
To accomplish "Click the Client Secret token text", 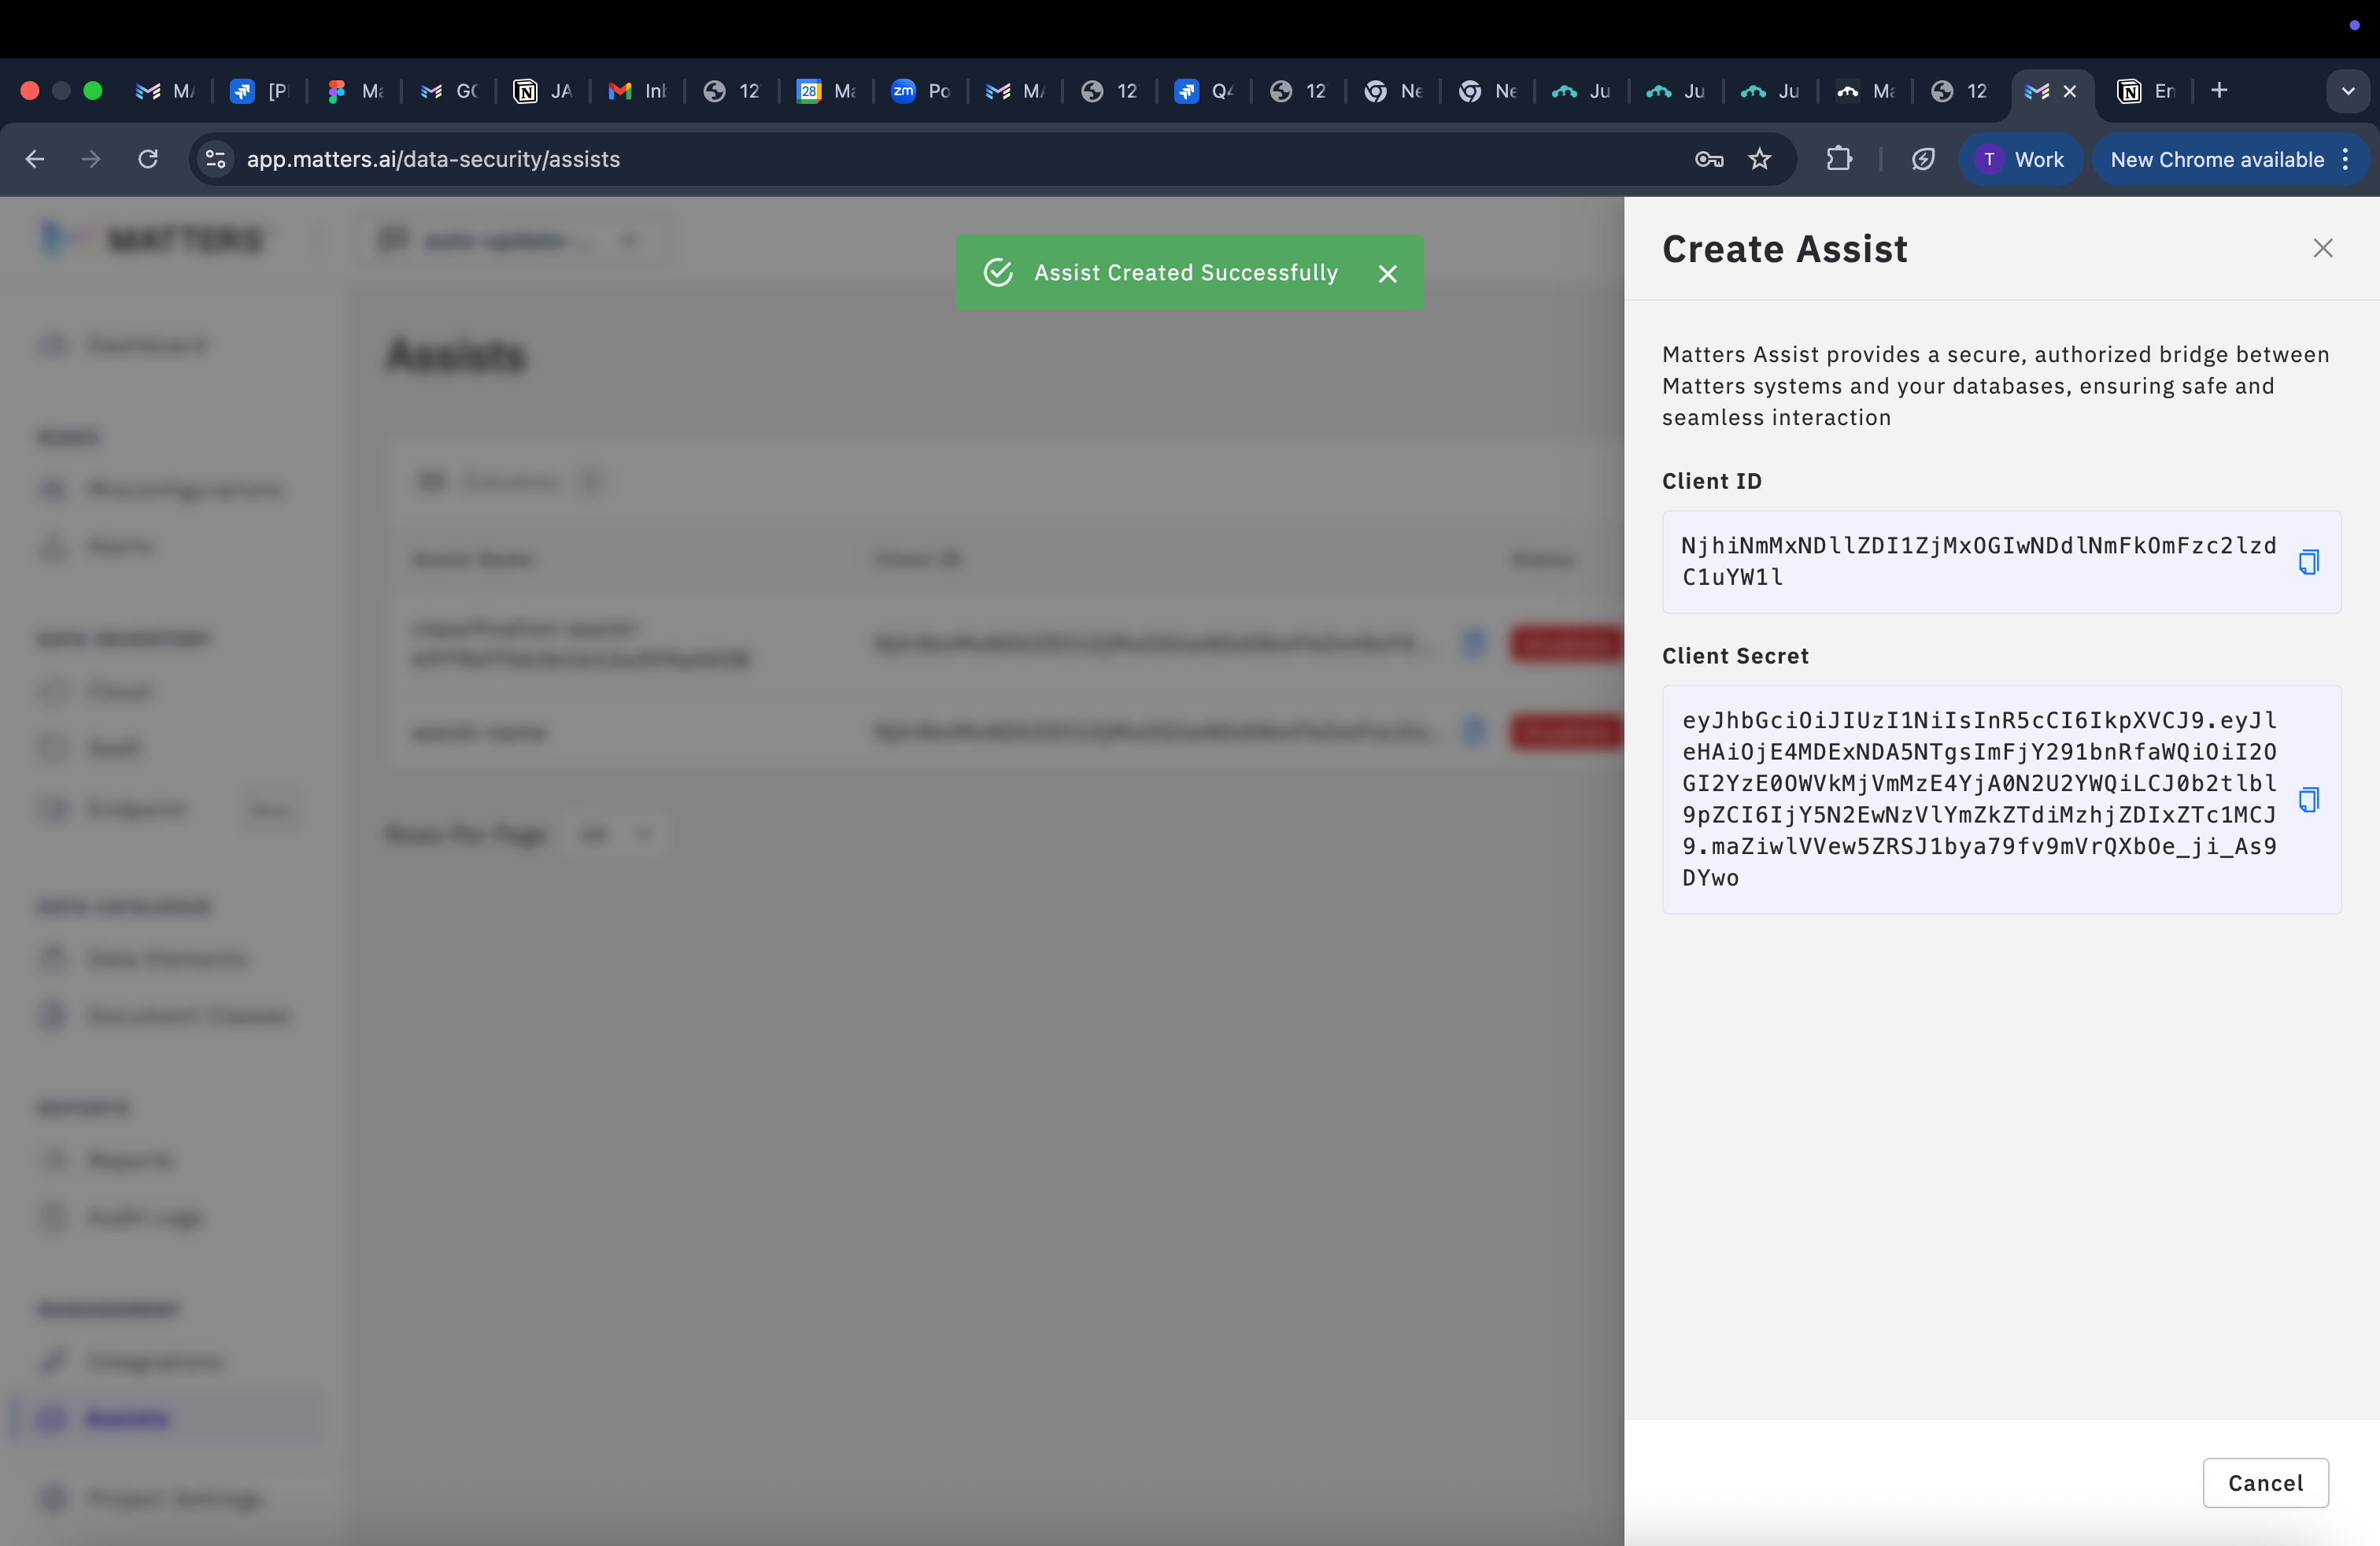I will [1979, 799].
